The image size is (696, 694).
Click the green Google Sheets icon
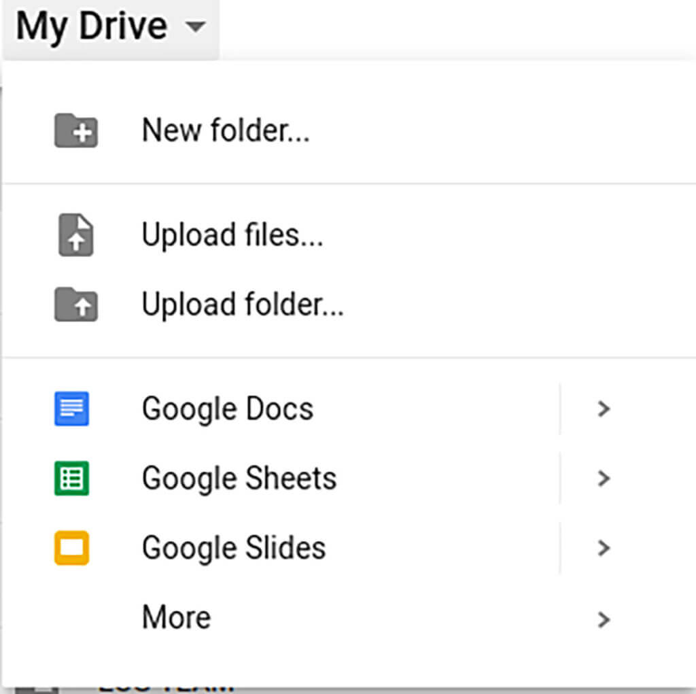pos(71,479)
